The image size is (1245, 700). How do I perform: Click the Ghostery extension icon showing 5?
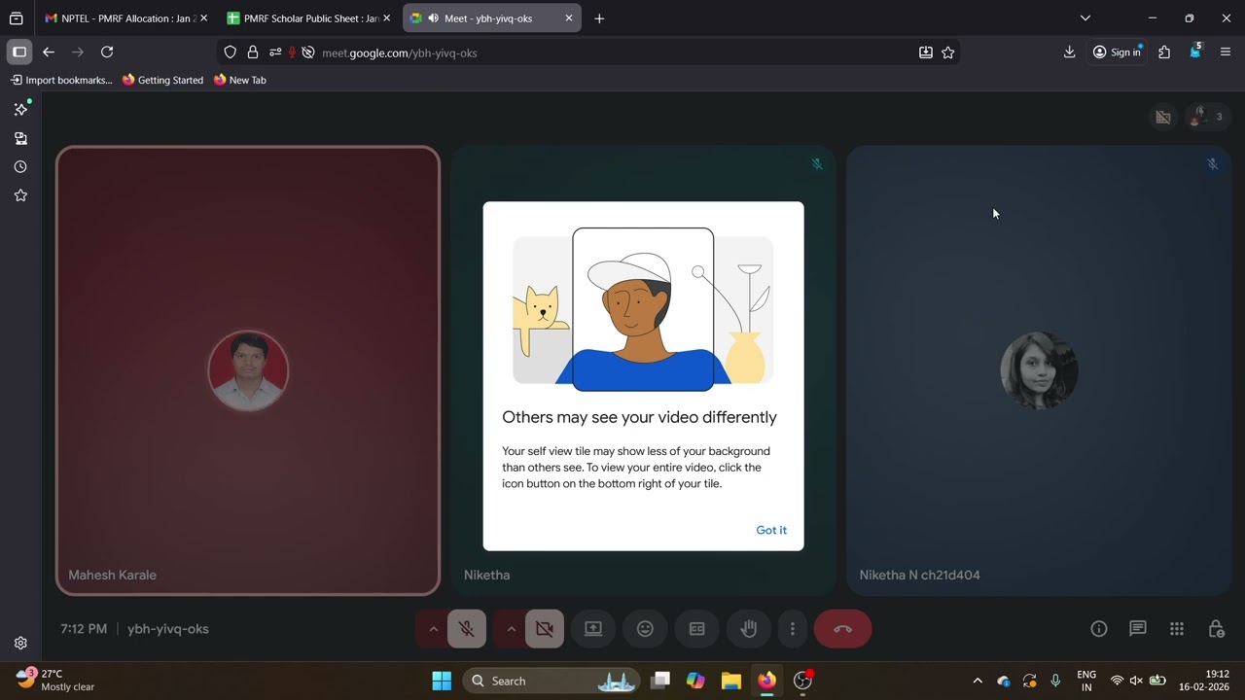1195,52
